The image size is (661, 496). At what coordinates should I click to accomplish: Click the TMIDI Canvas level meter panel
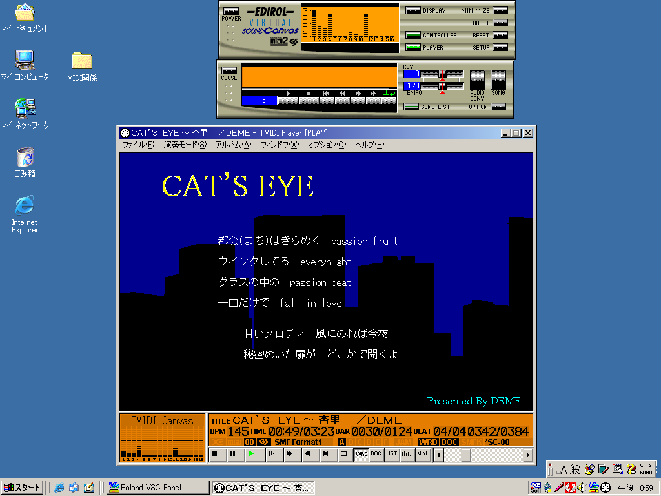[x=162, y=439]
